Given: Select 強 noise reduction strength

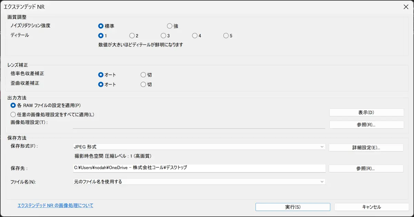Looking at the screenshot, I should click(x=169, y=26).
